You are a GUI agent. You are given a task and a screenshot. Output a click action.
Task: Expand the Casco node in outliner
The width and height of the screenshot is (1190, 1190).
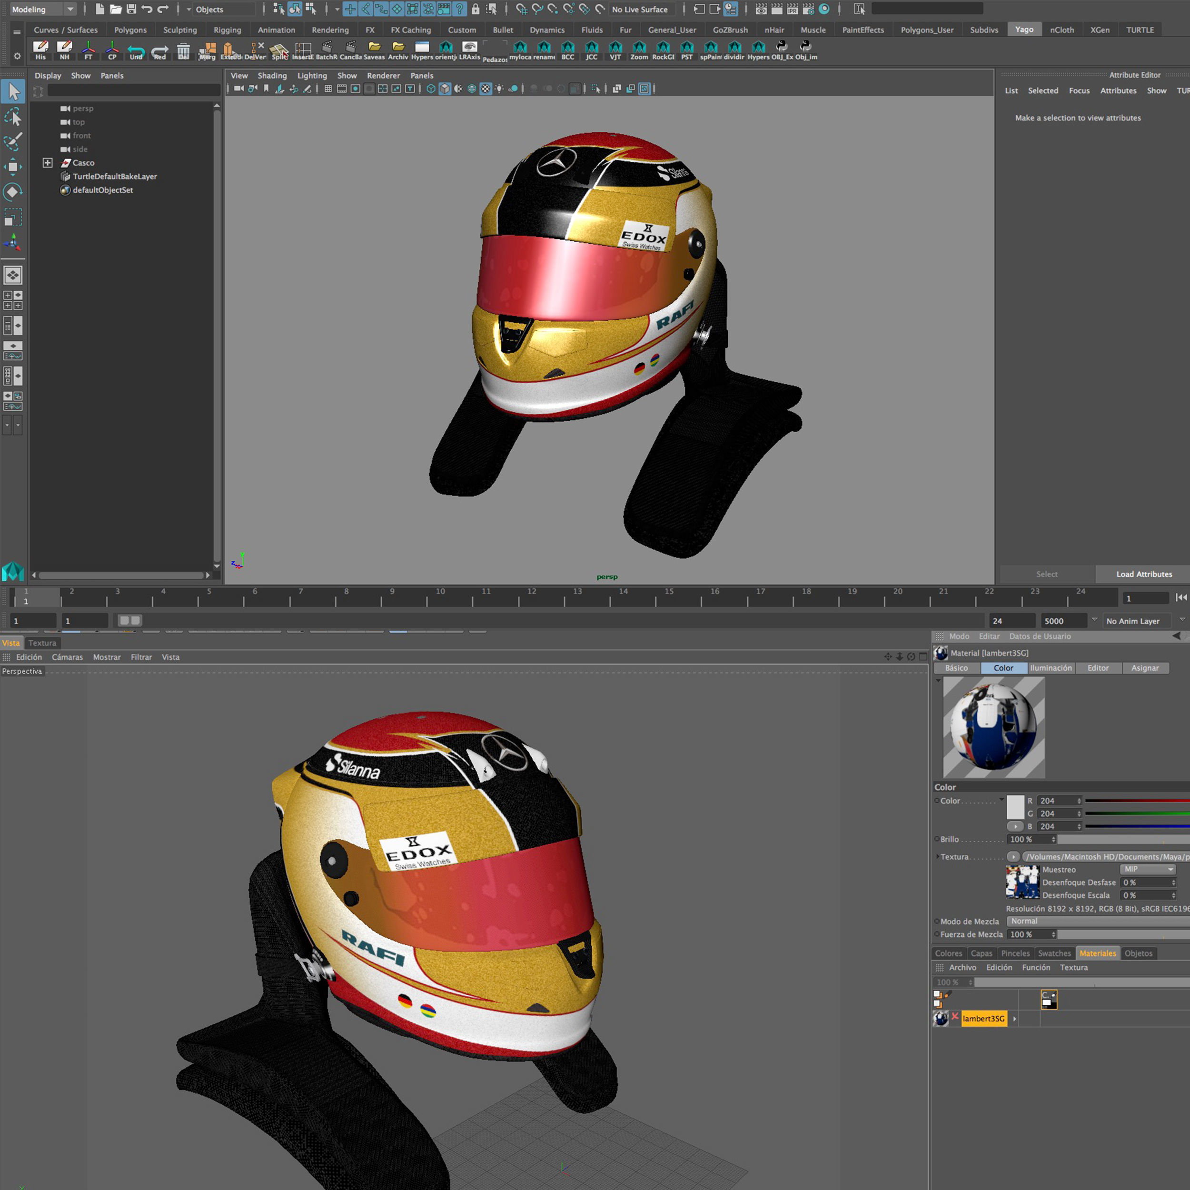coord(48,163)
